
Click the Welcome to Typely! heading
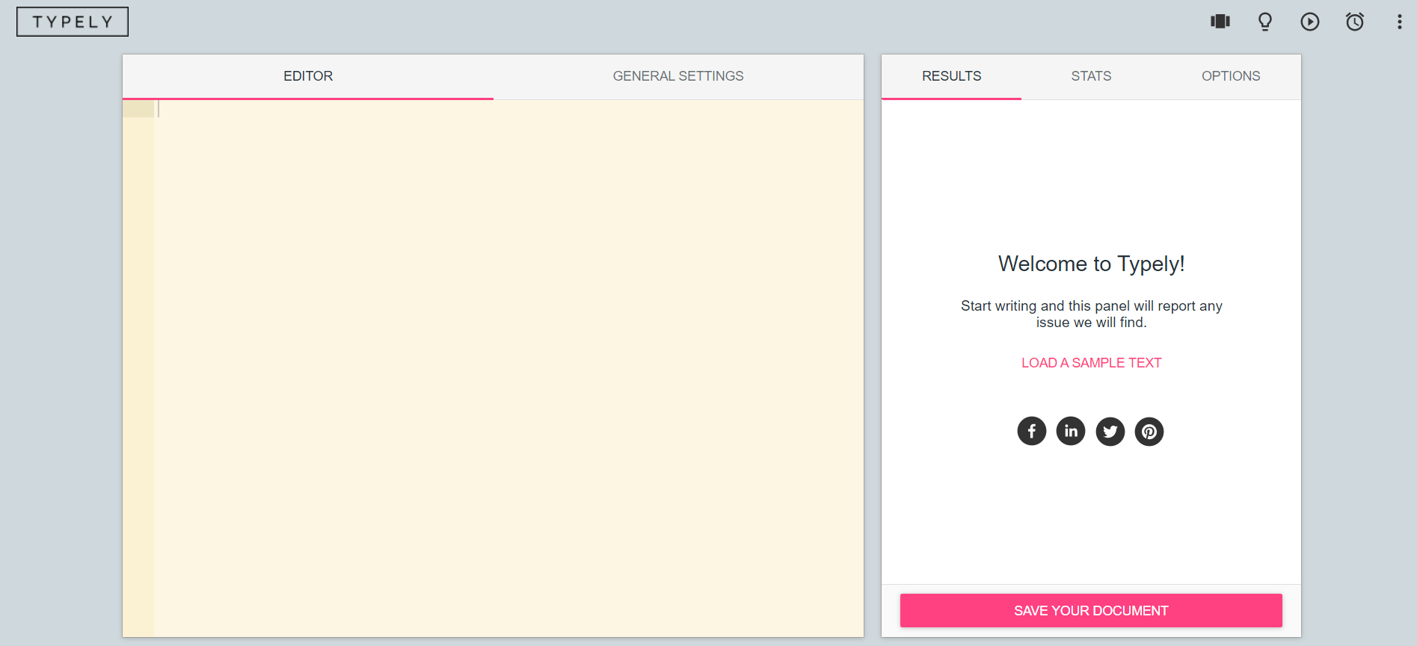(x=1091, y=264)
